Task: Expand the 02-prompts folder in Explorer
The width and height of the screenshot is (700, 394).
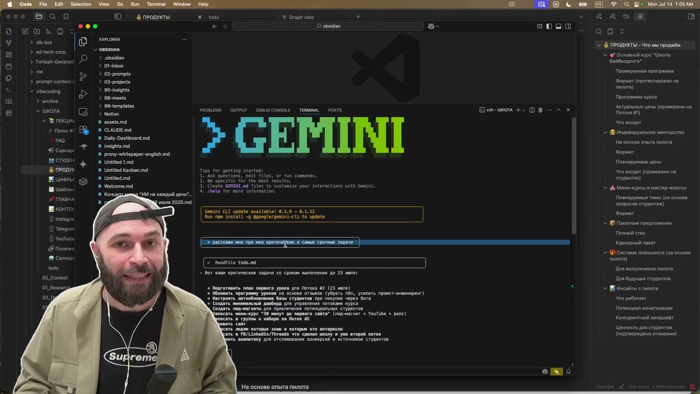Action: pyautogui.click(x=117, y=74)
